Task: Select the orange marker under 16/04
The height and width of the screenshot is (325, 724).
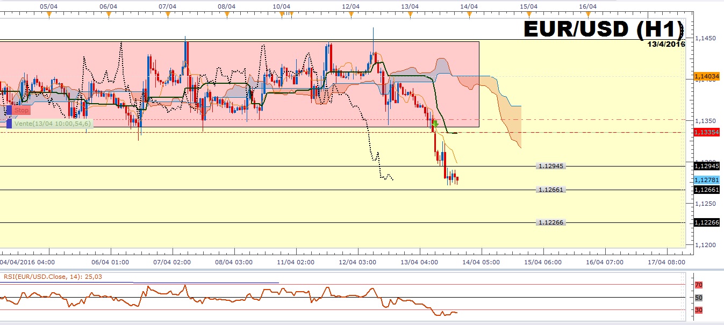Action: 587,15
